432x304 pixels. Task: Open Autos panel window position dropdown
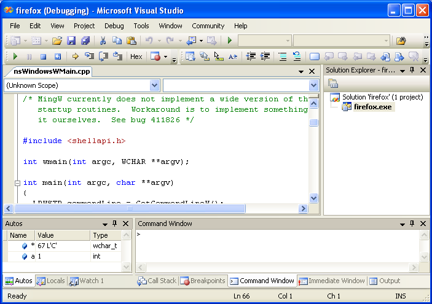(105, 224)
